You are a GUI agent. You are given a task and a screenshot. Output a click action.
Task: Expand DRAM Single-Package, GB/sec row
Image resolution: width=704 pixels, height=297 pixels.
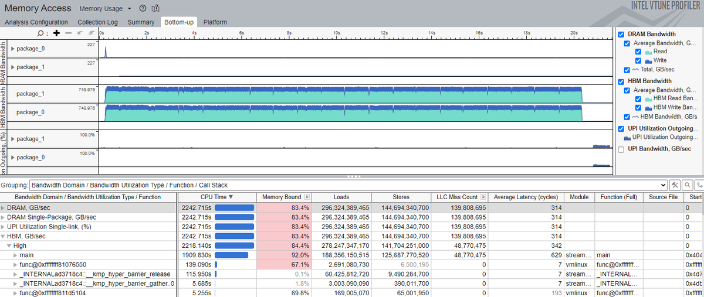3,217
